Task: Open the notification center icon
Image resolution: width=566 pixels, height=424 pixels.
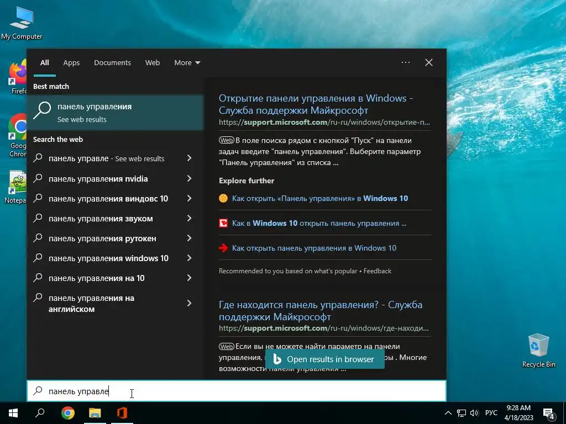Action: [549, 414]
